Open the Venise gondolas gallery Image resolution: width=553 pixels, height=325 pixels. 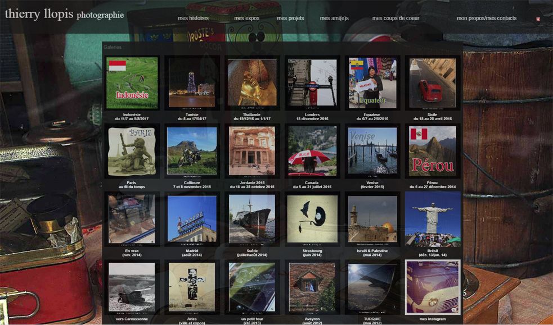click(372, 151)
